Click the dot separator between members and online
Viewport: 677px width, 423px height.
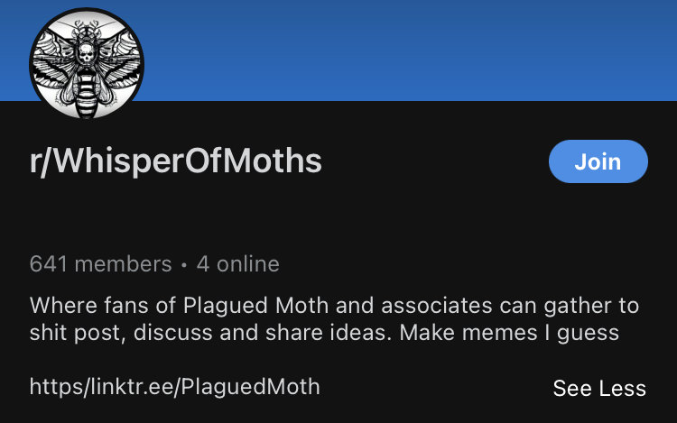tap(184, 265)
